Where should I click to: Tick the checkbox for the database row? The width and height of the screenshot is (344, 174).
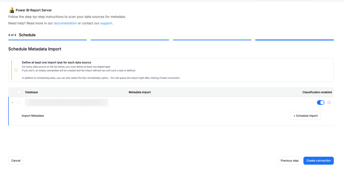click(x=19, y=103)
